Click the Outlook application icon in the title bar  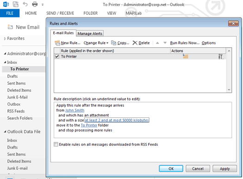pos(6,4)
